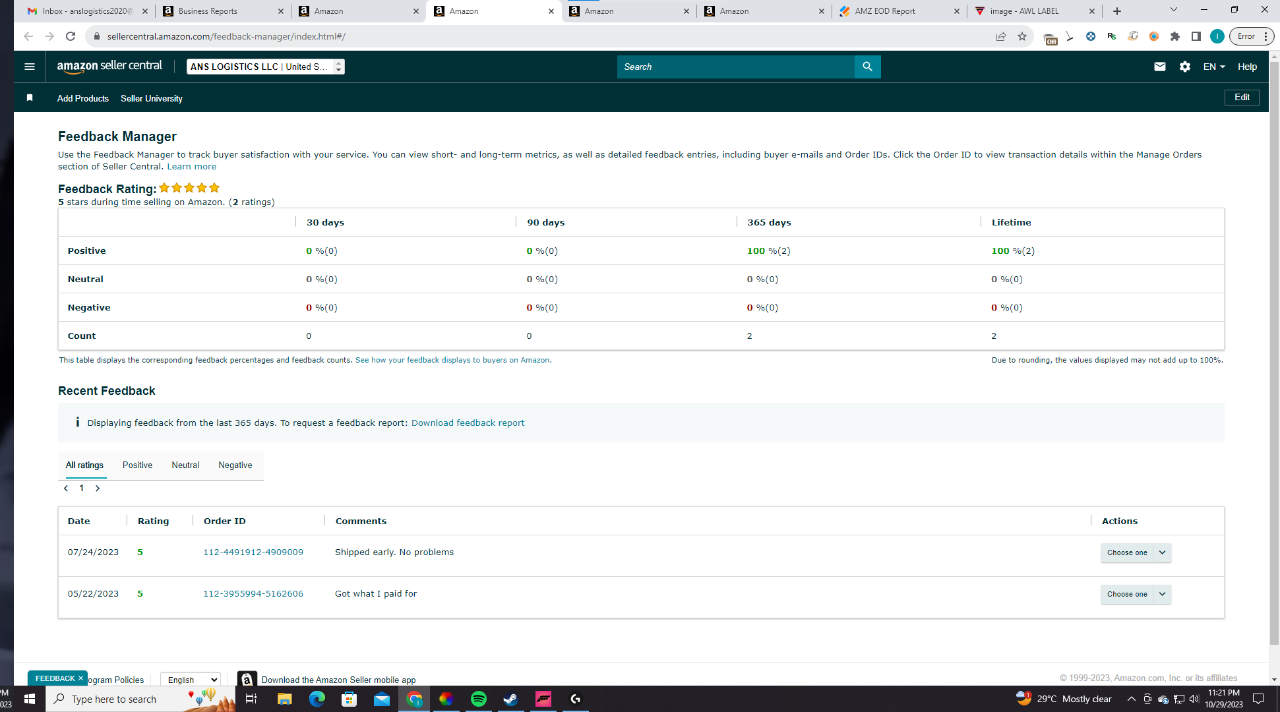Click the Windows Start button
Image resolution: width=1280 pixels, height=712 pixels.
tap(30, 699)
